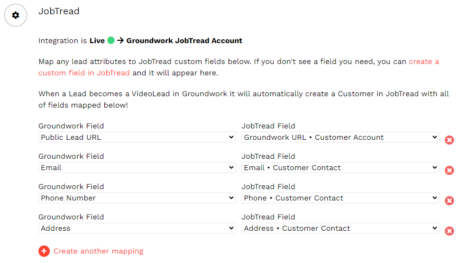Open the Groundwork URL • Customer Account dropdown
The image size is (467, 263).
[340, 137]
